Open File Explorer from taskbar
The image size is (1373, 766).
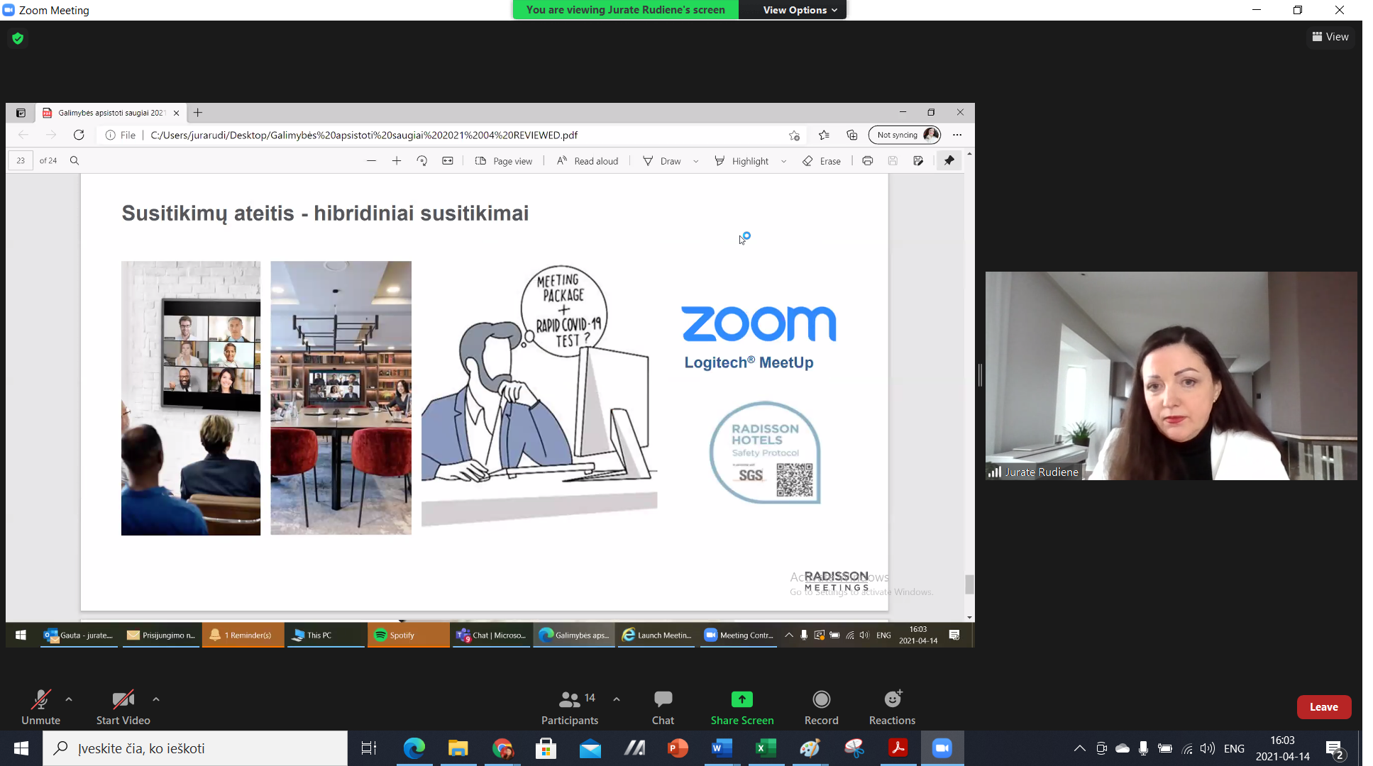458,748
